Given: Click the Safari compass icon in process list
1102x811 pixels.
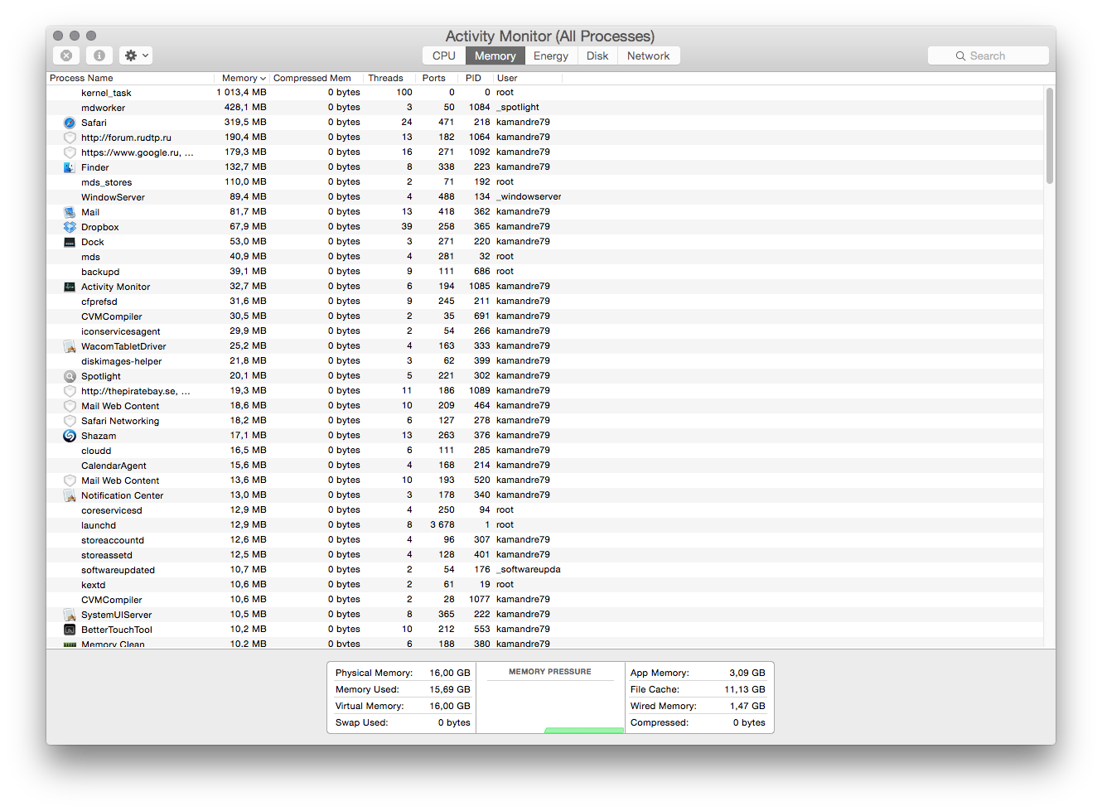Looking at the screenshot, I should (x=70, y=123).
